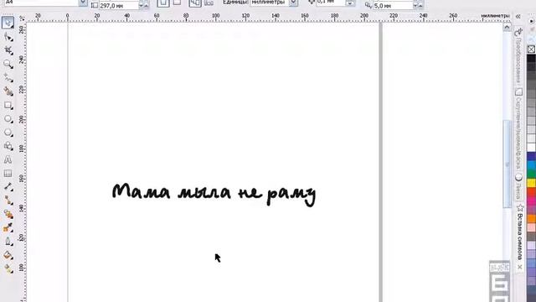Screen dimensions: 536x302
Task: Select the Fill bucket tool
Action: pos(8,255)
